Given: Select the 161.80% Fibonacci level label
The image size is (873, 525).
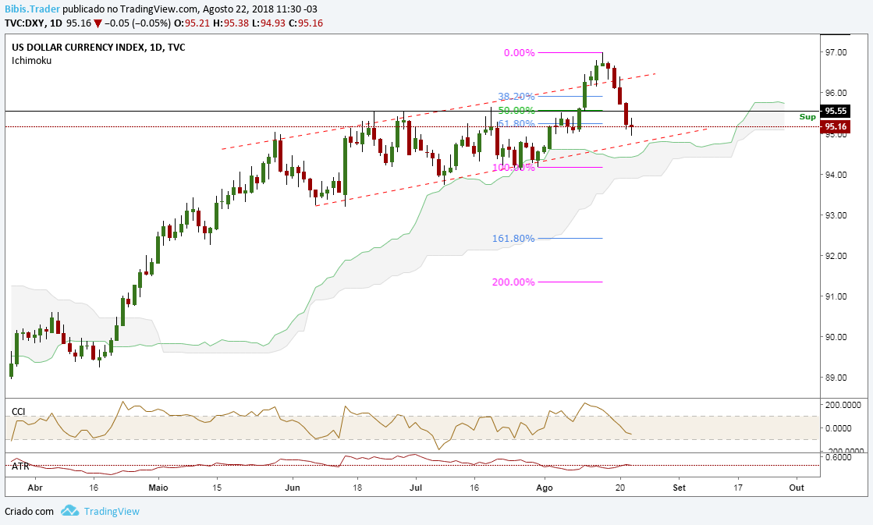Looking at the screenshot, I should pyautogui.click(x=513, y=238).
